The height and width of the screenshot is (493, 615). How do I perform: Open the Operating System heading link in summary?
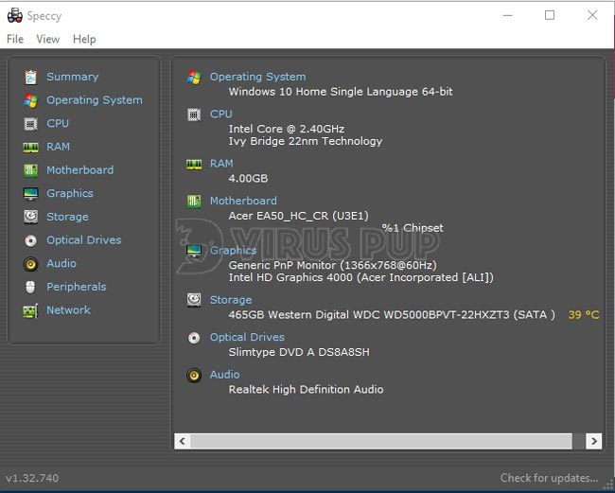coord(257,77)
